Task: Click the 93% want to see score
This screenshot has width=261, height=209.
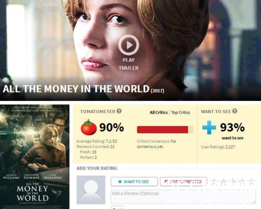Action: [232, 127]
